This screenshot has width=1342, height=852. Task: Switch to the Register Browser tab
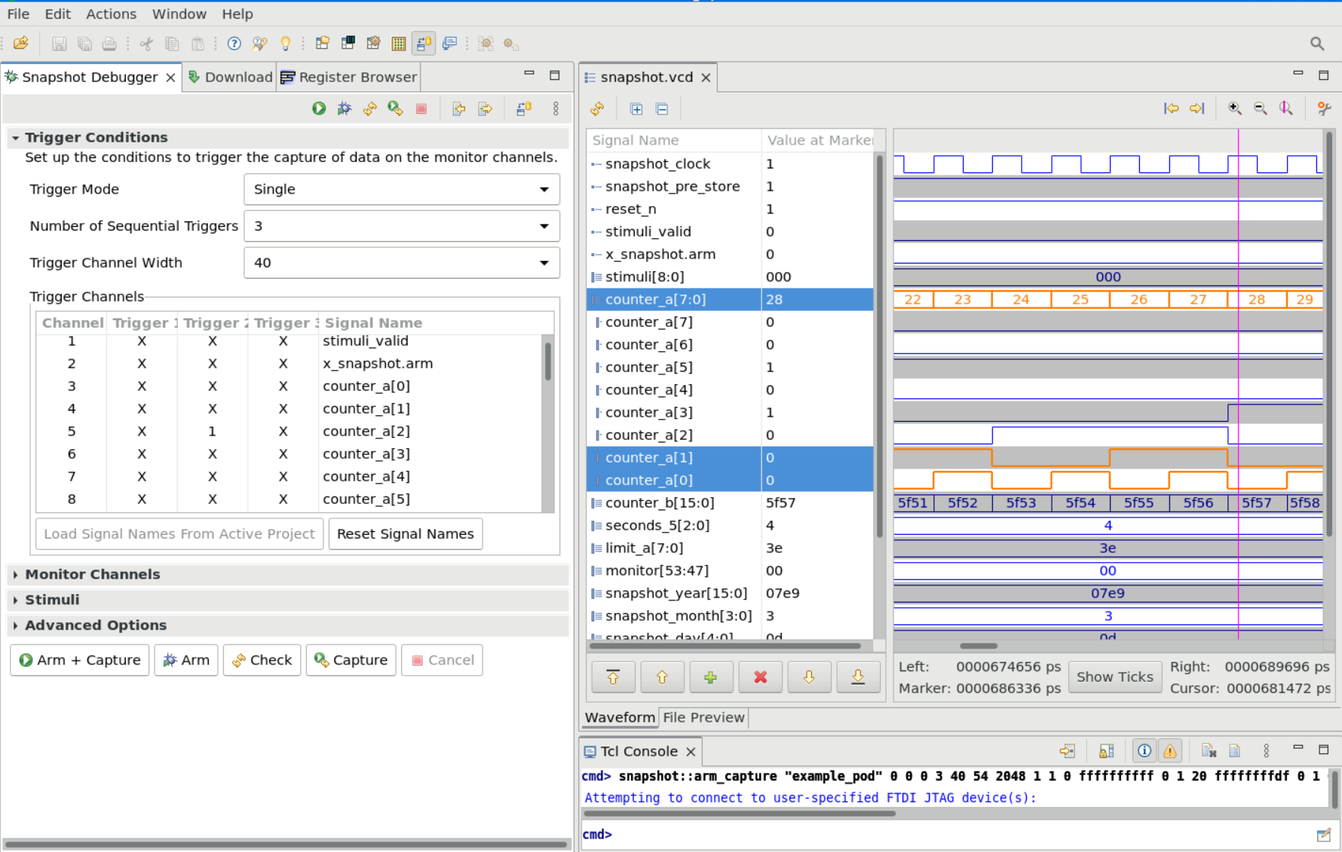tap(348, 78)
